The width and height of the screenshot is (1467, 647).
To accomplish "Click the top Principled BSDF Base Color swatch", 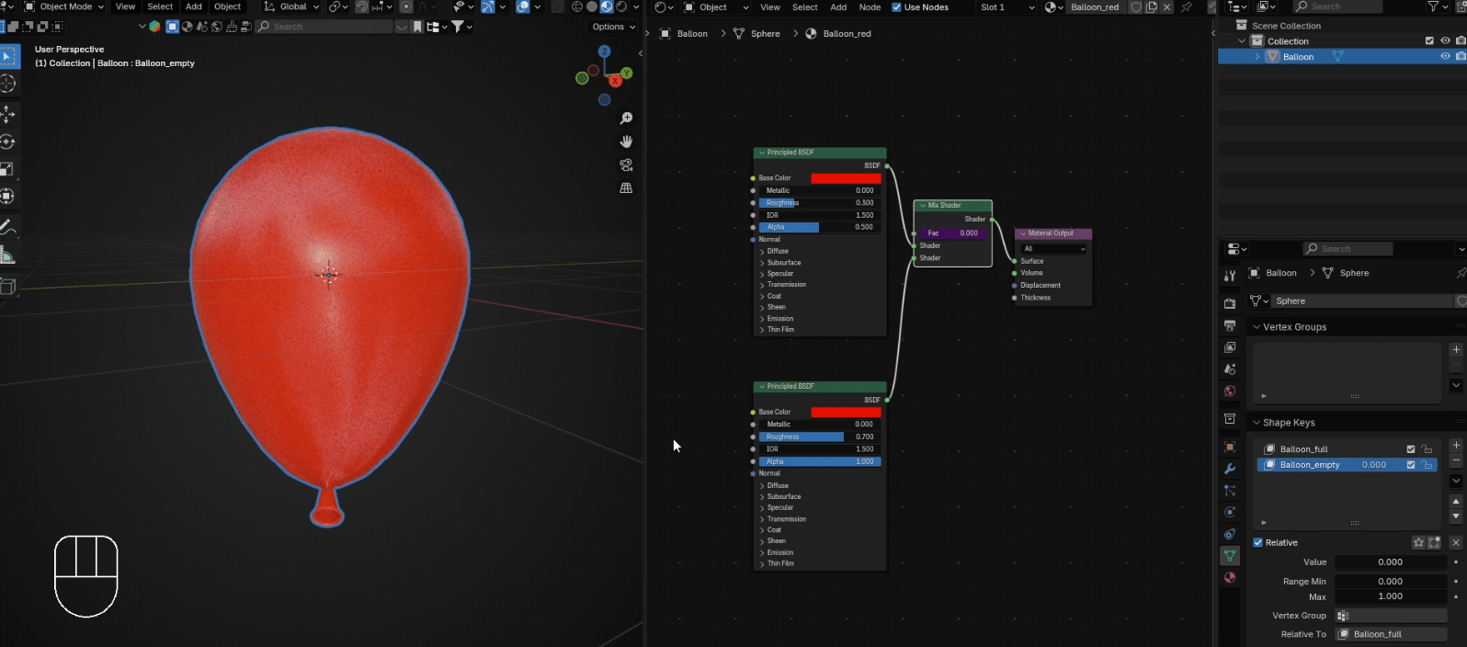I will [846, 178].
